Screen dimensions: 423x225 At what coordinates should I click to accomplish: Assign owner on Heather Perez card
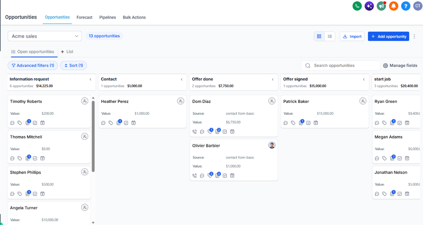(x=181, y=101)
